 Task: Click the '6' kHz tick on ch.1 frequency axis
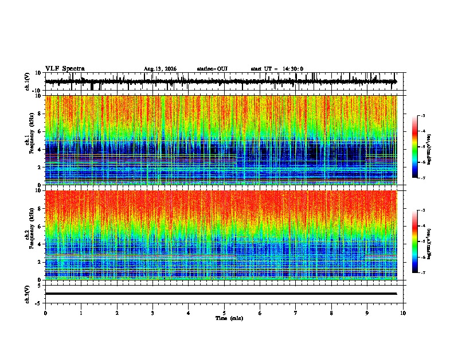pos(40,131)
